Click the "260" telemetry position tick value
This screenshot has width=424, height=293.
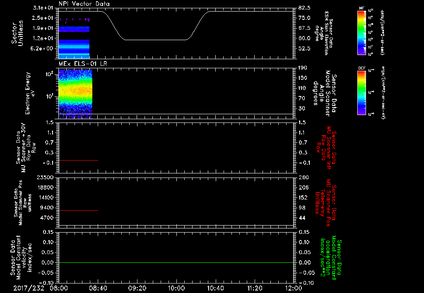pos(304,177)
